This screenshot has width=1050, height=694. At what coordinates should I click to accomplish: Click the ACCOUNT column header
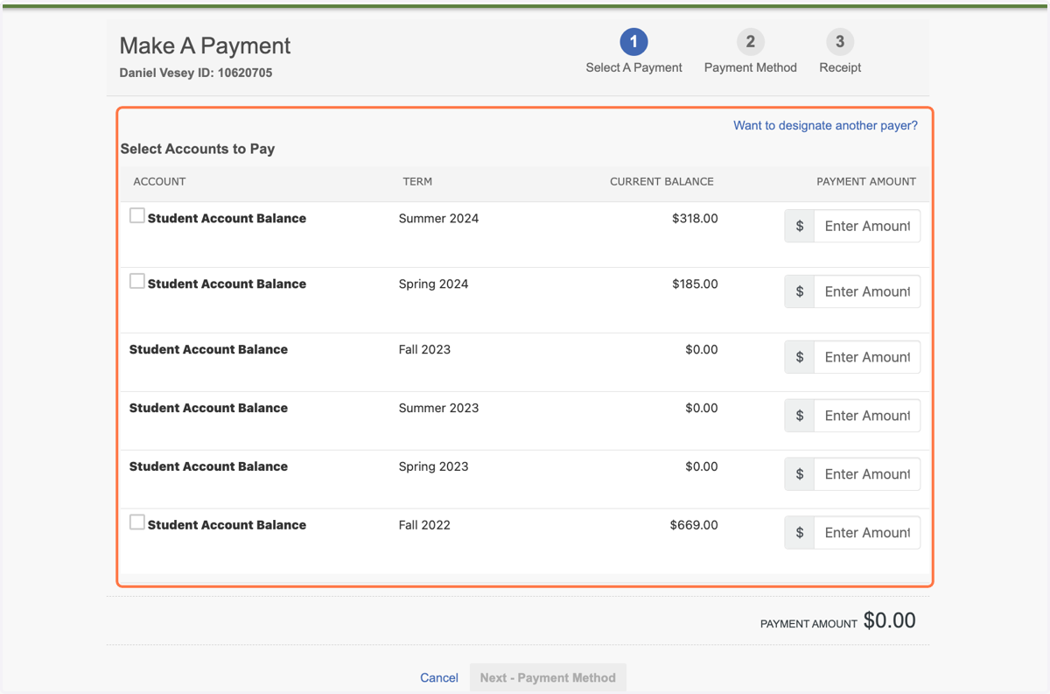point(159,182)
